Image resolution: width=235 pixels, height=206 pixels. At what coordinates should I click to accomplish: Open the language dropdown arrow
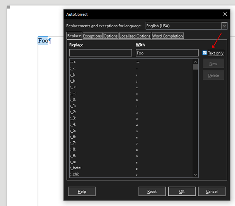click(x=224, y=26)
